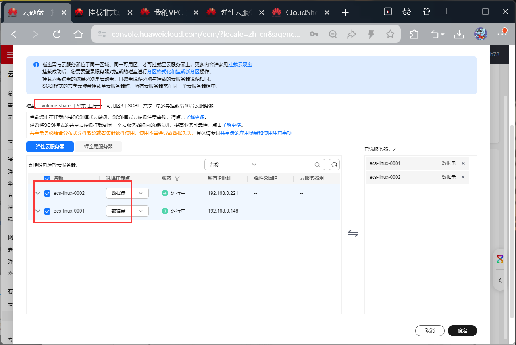Toggle the select-all servers checkbox
This screenshot has width=516, height=345.
(x=47, y=179)
